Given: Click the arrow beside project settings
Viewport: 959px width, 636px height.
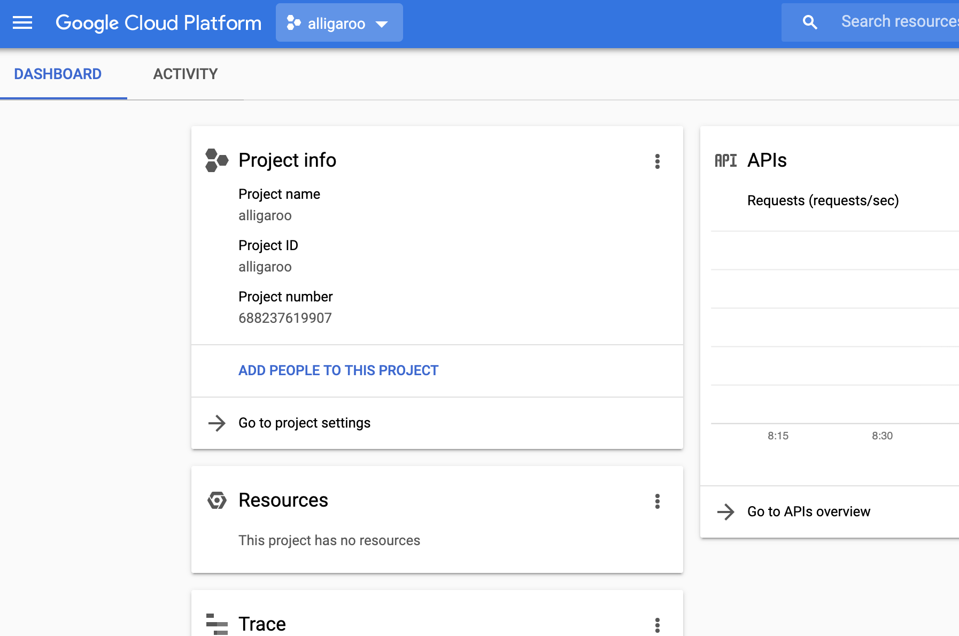Looking at the screenshot, I should (x=216, y=423).
